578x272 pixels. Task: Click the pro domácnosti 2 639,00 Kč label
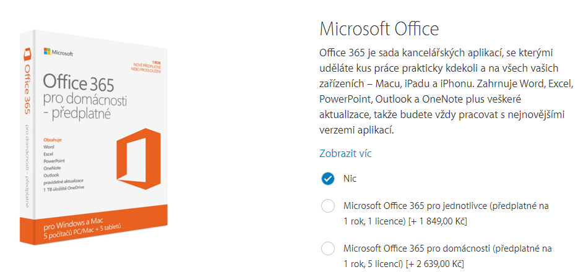[447, 256]
